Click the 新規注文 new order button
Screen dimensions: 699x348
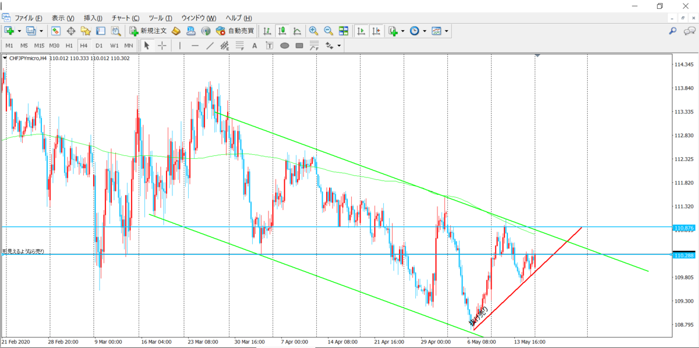149,31
